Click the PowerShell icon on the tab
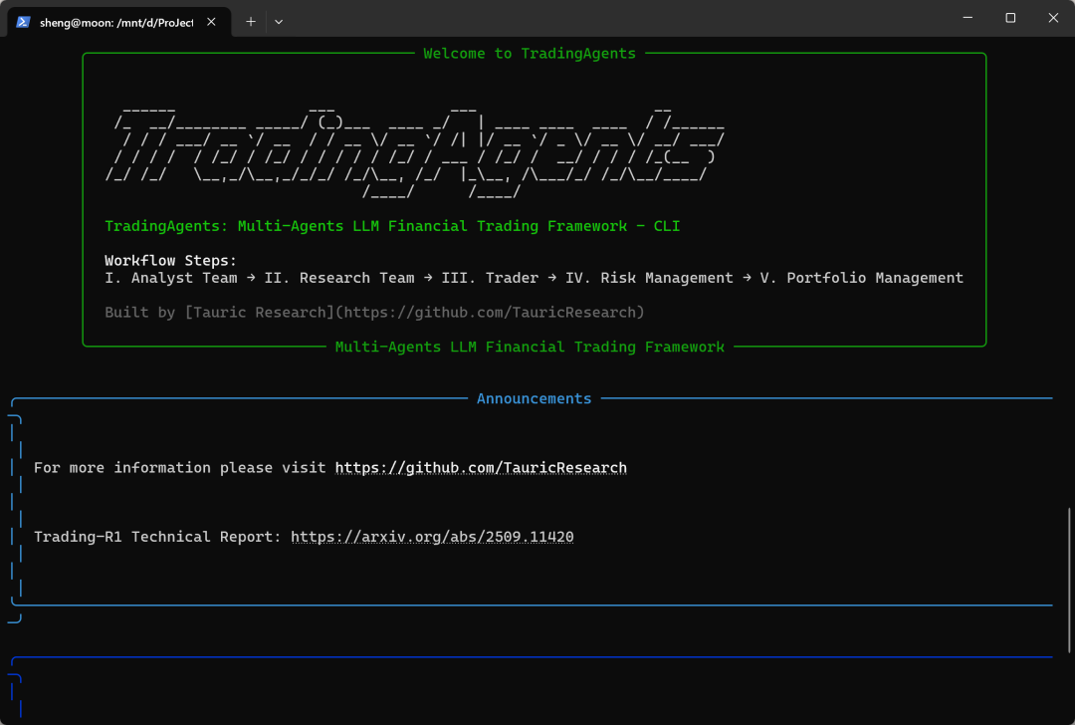The height and width of the screenshot is (725, 1075). (x=23, y=22)
